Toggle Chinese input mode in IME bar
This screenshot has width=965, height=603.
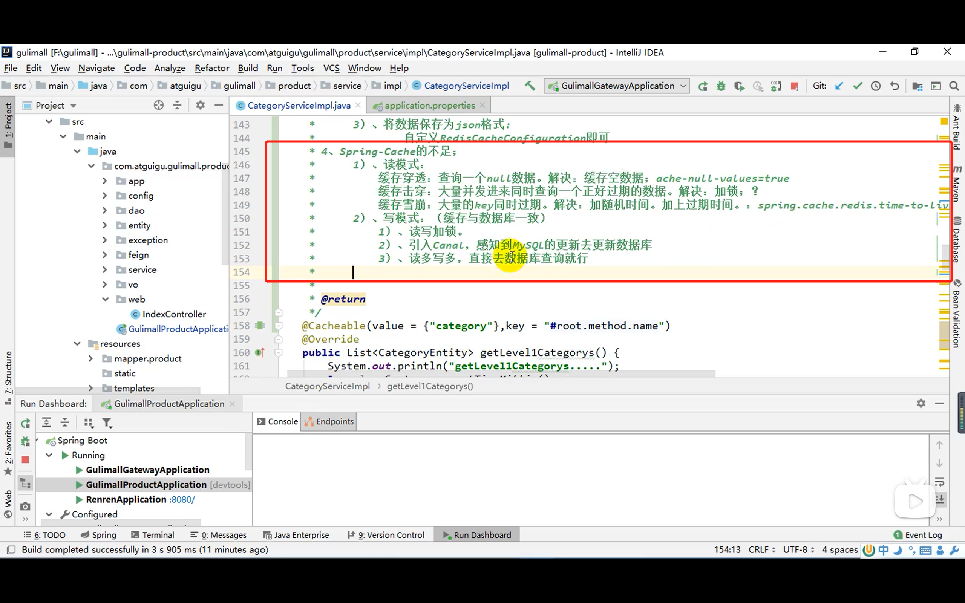[x=883, y=550]
